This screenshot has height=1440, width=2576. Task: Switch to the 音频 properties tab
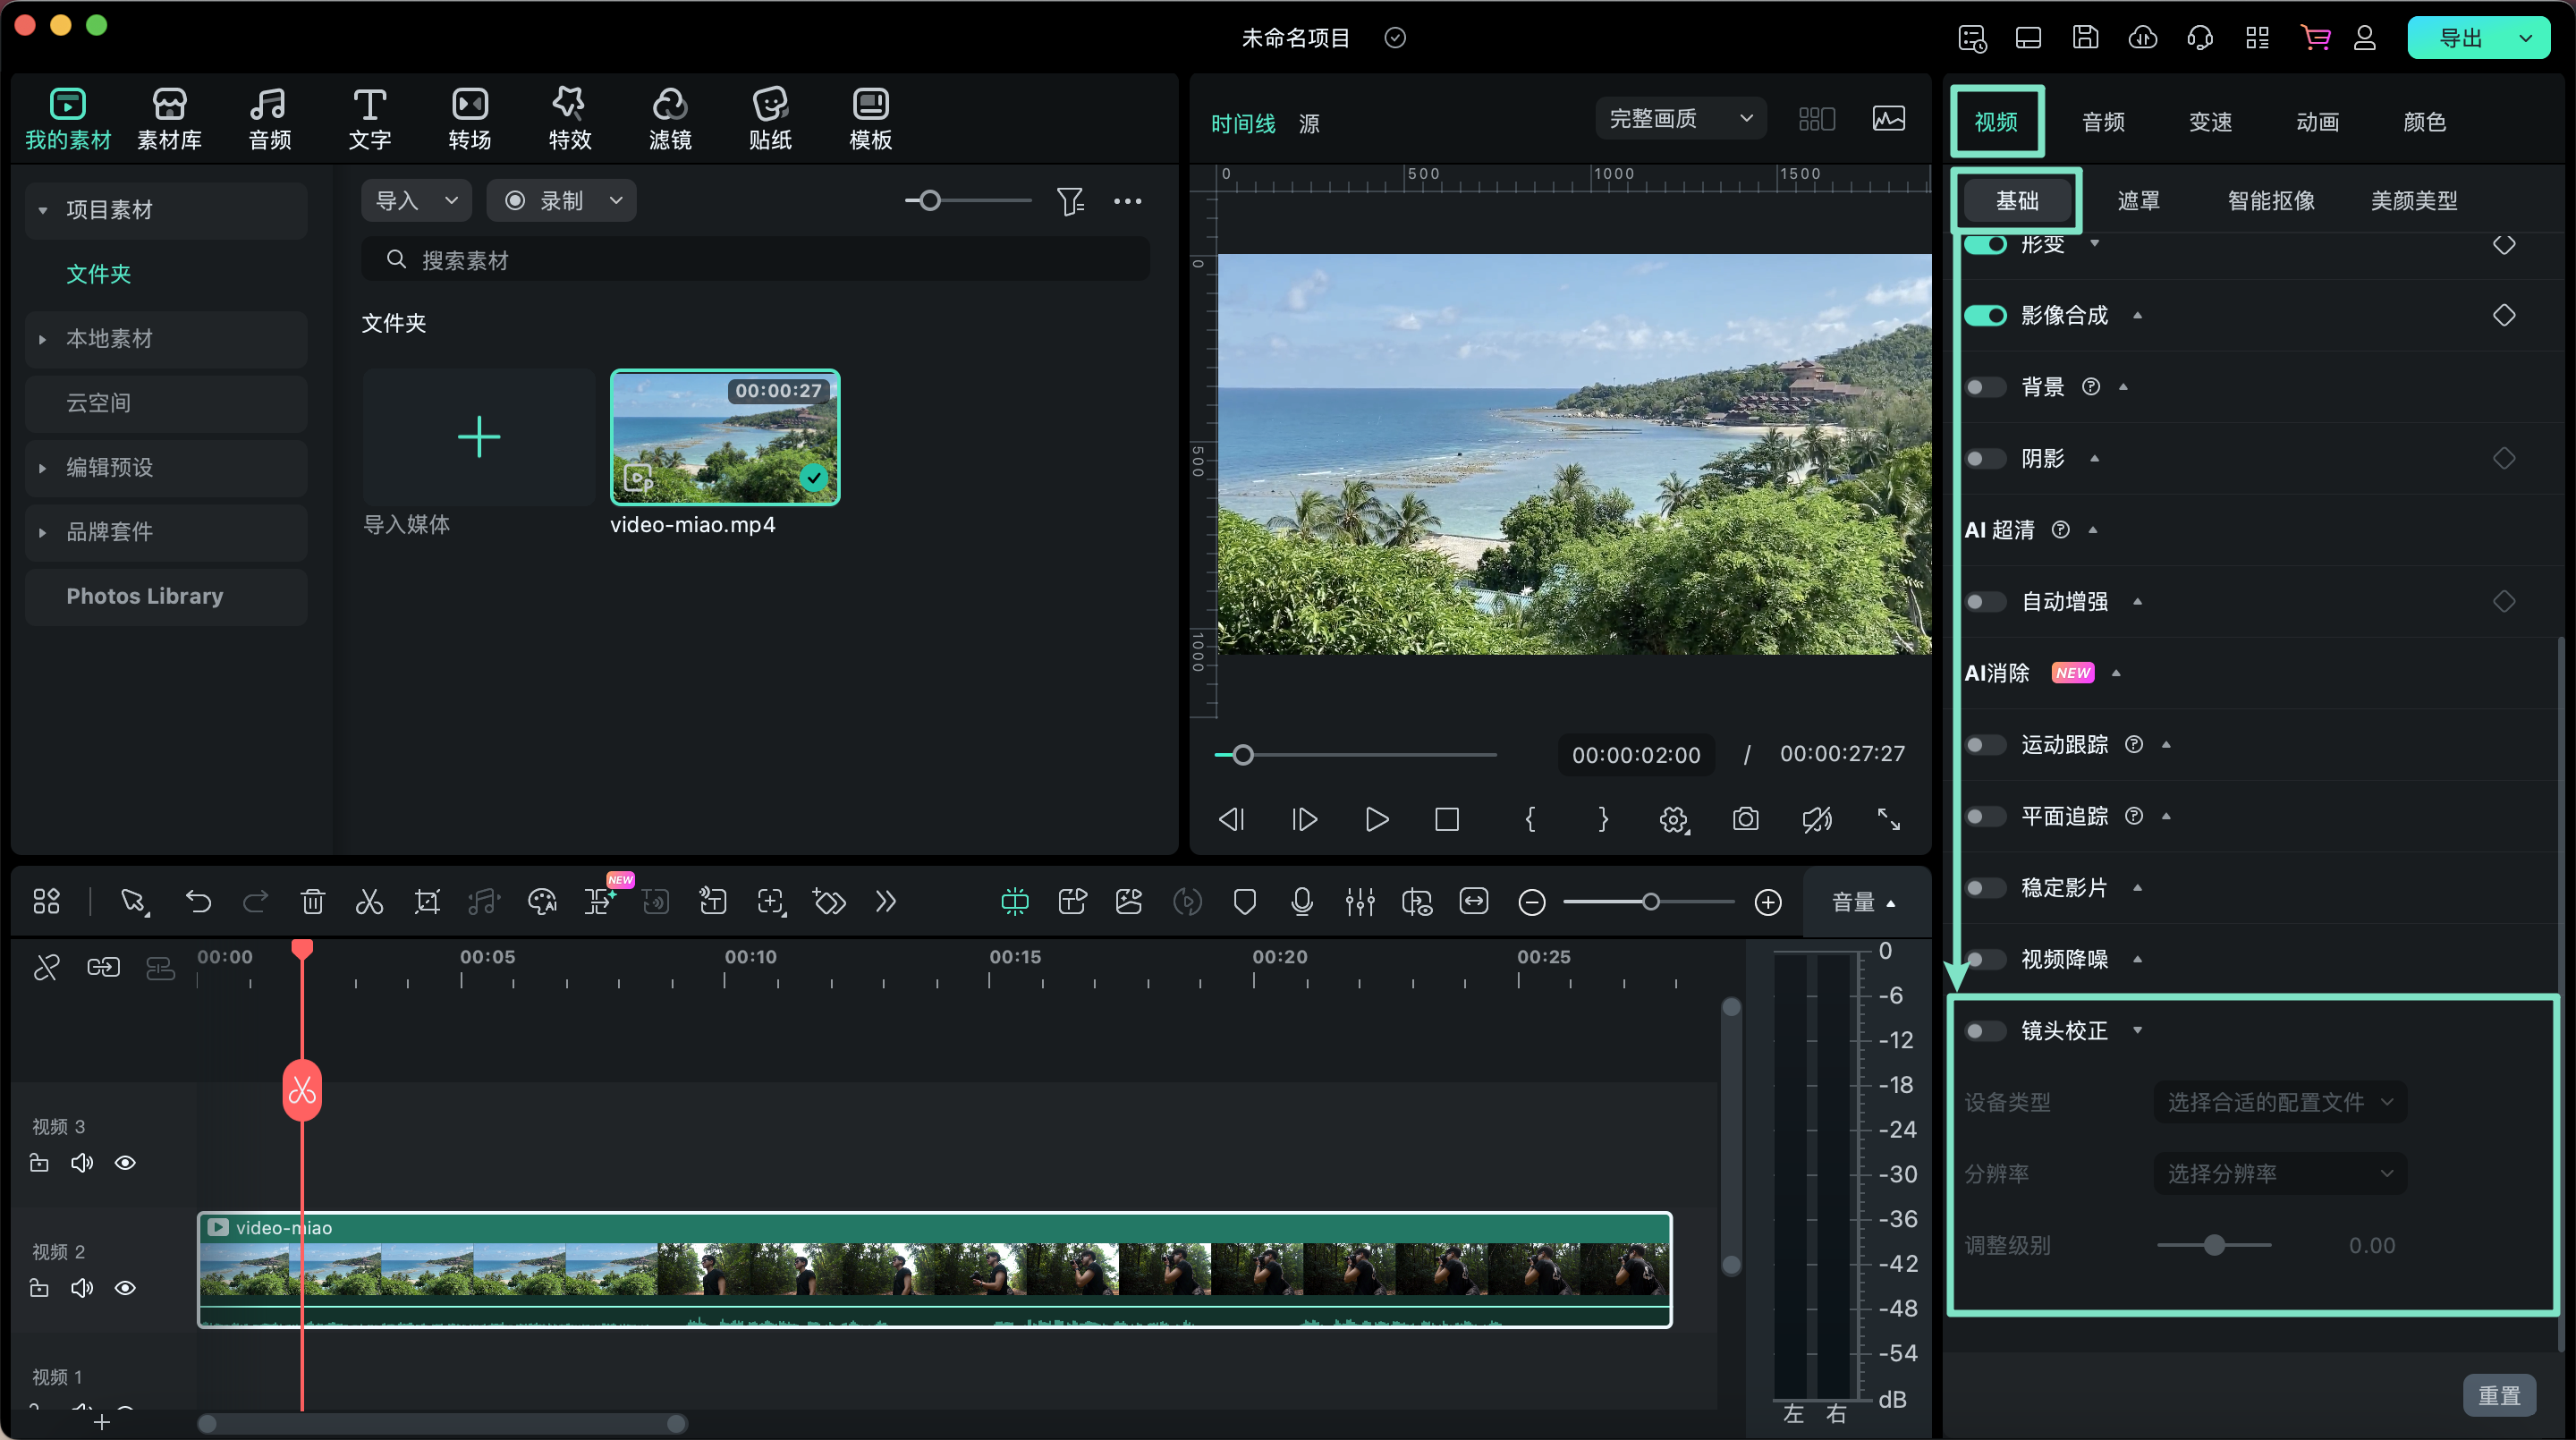pos(2102,122)
